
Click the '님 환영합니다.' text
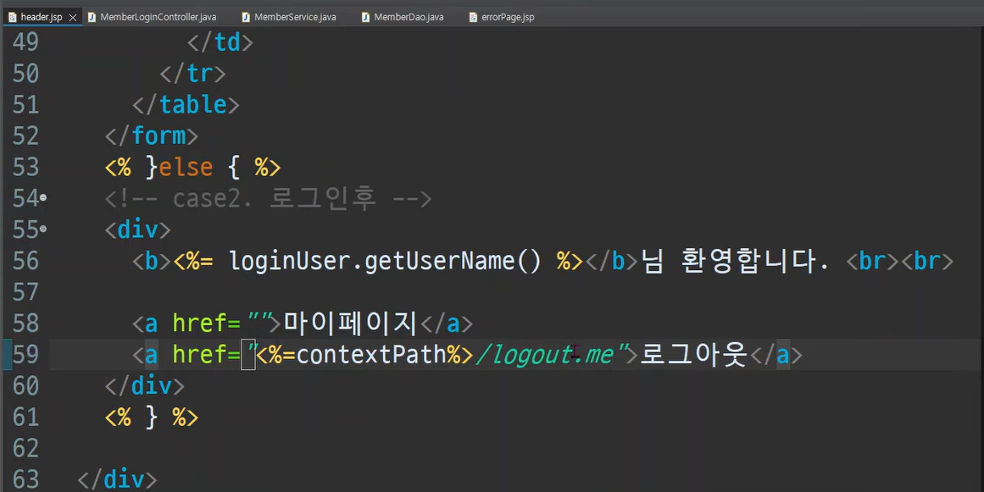(734, 261)
